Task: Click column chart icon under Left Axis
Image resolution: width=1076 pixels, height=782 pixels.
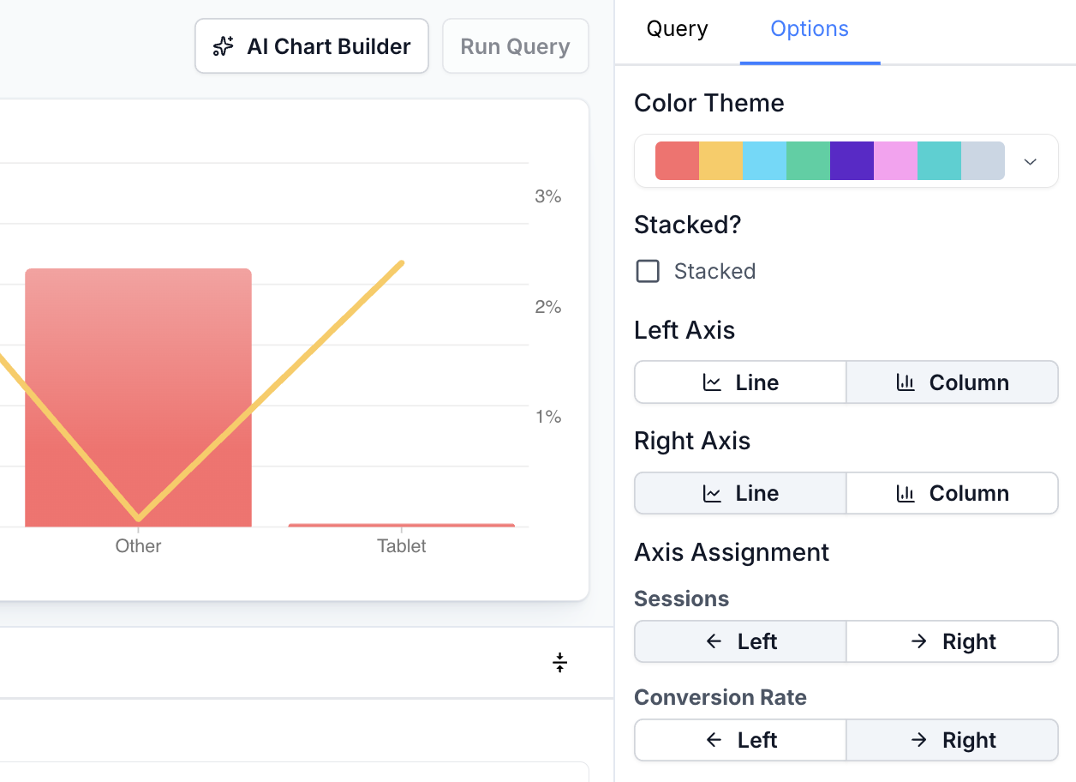Action: pyautogui.click(x=906, y=382)
